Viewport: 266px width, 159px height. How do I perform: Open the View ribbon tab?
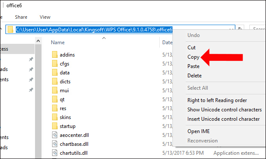45,17
